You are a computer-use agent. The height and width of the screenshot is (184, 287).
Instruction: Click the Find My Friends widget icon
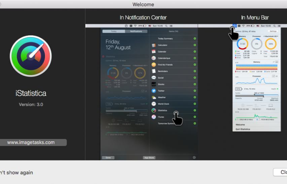click(x=154, y=65)
